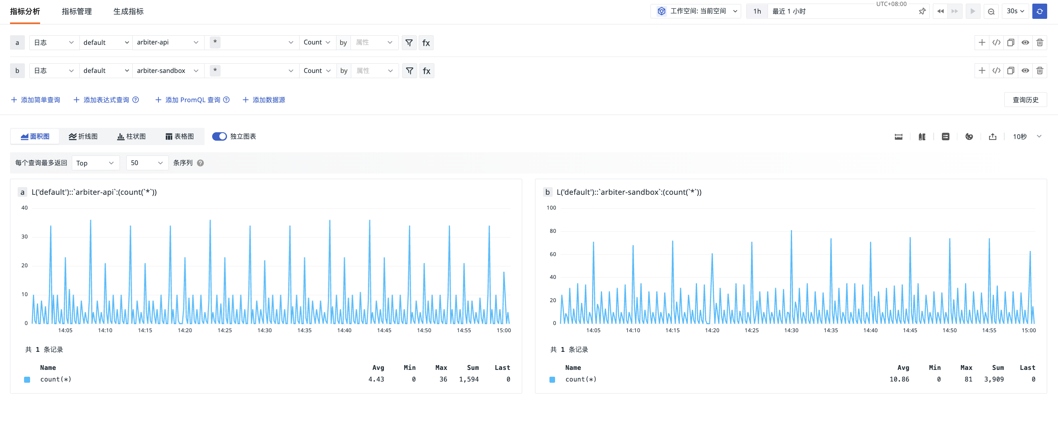Viewport: 1058px width, 424px height.
Task: Switch query a to code mode
Action: tap(996, 42)
